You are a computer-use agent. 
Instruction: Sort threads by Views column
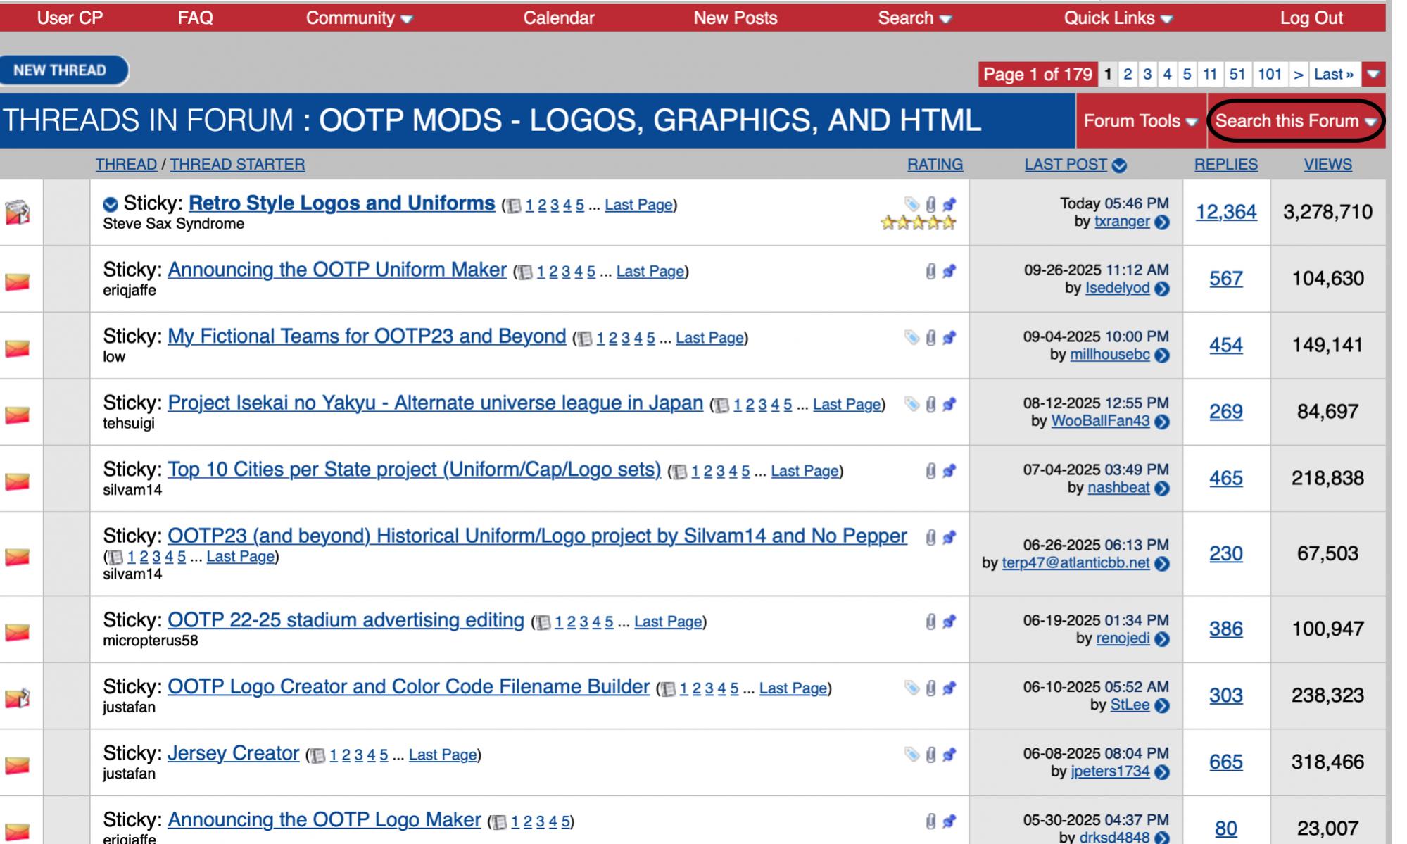tap(1327, 164)
